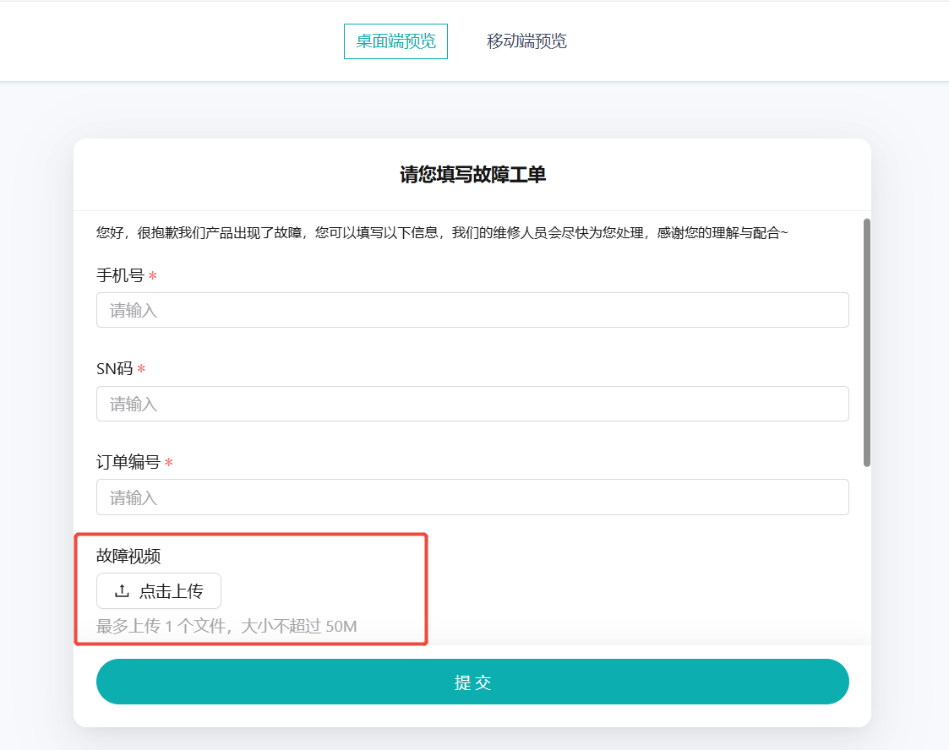The width and height of the screenshot is (949, 750).
Task: Upload a fault video via 点击上传
Action: [158, 590]
